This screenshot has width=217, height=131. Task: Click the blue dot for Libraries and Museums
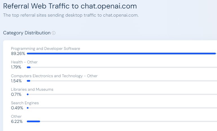[x=28, y=94]
